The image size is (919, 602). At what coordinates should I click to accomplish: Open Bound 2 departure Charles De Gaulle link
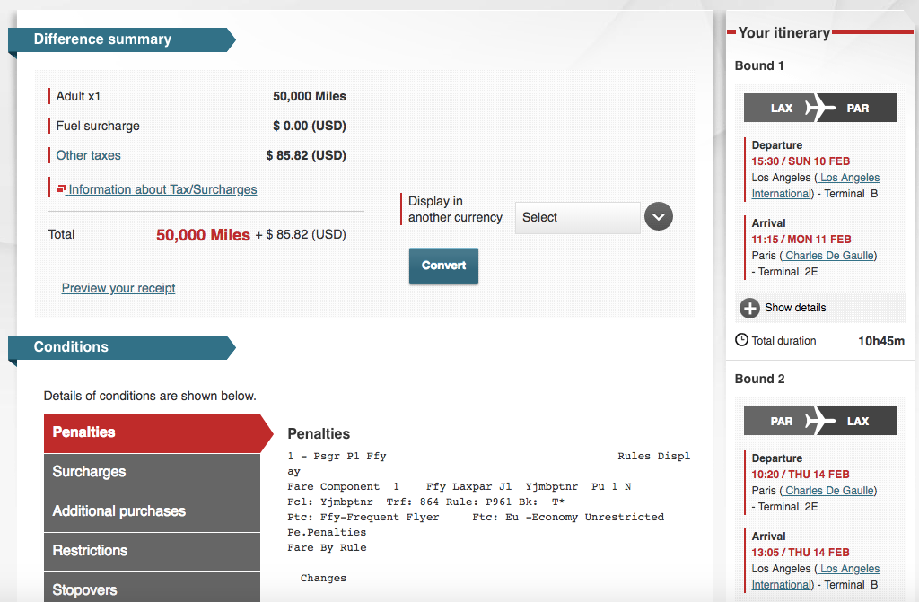[830, 491]
